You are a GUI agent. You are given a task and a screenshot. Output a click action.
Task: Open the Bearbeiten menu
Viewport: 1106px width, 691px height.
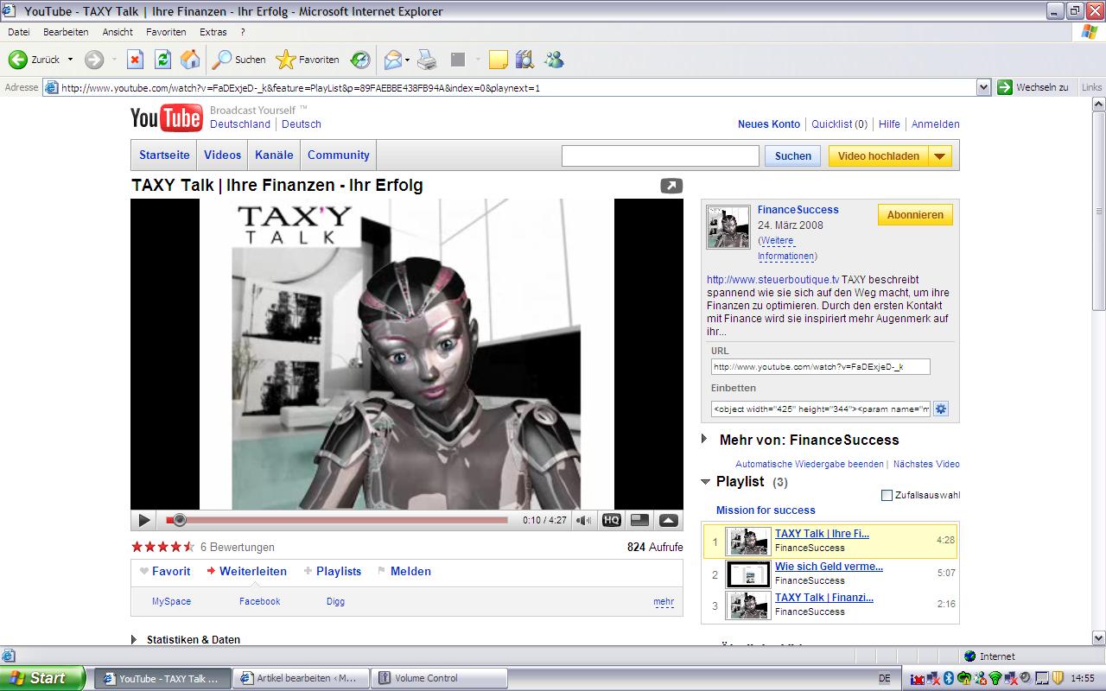click(66, 32)
